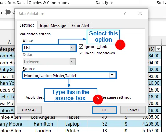Switch to the Input Message tab
Image resolution: width=166 pixels, height=132 pixels.
tap(53, 26)
